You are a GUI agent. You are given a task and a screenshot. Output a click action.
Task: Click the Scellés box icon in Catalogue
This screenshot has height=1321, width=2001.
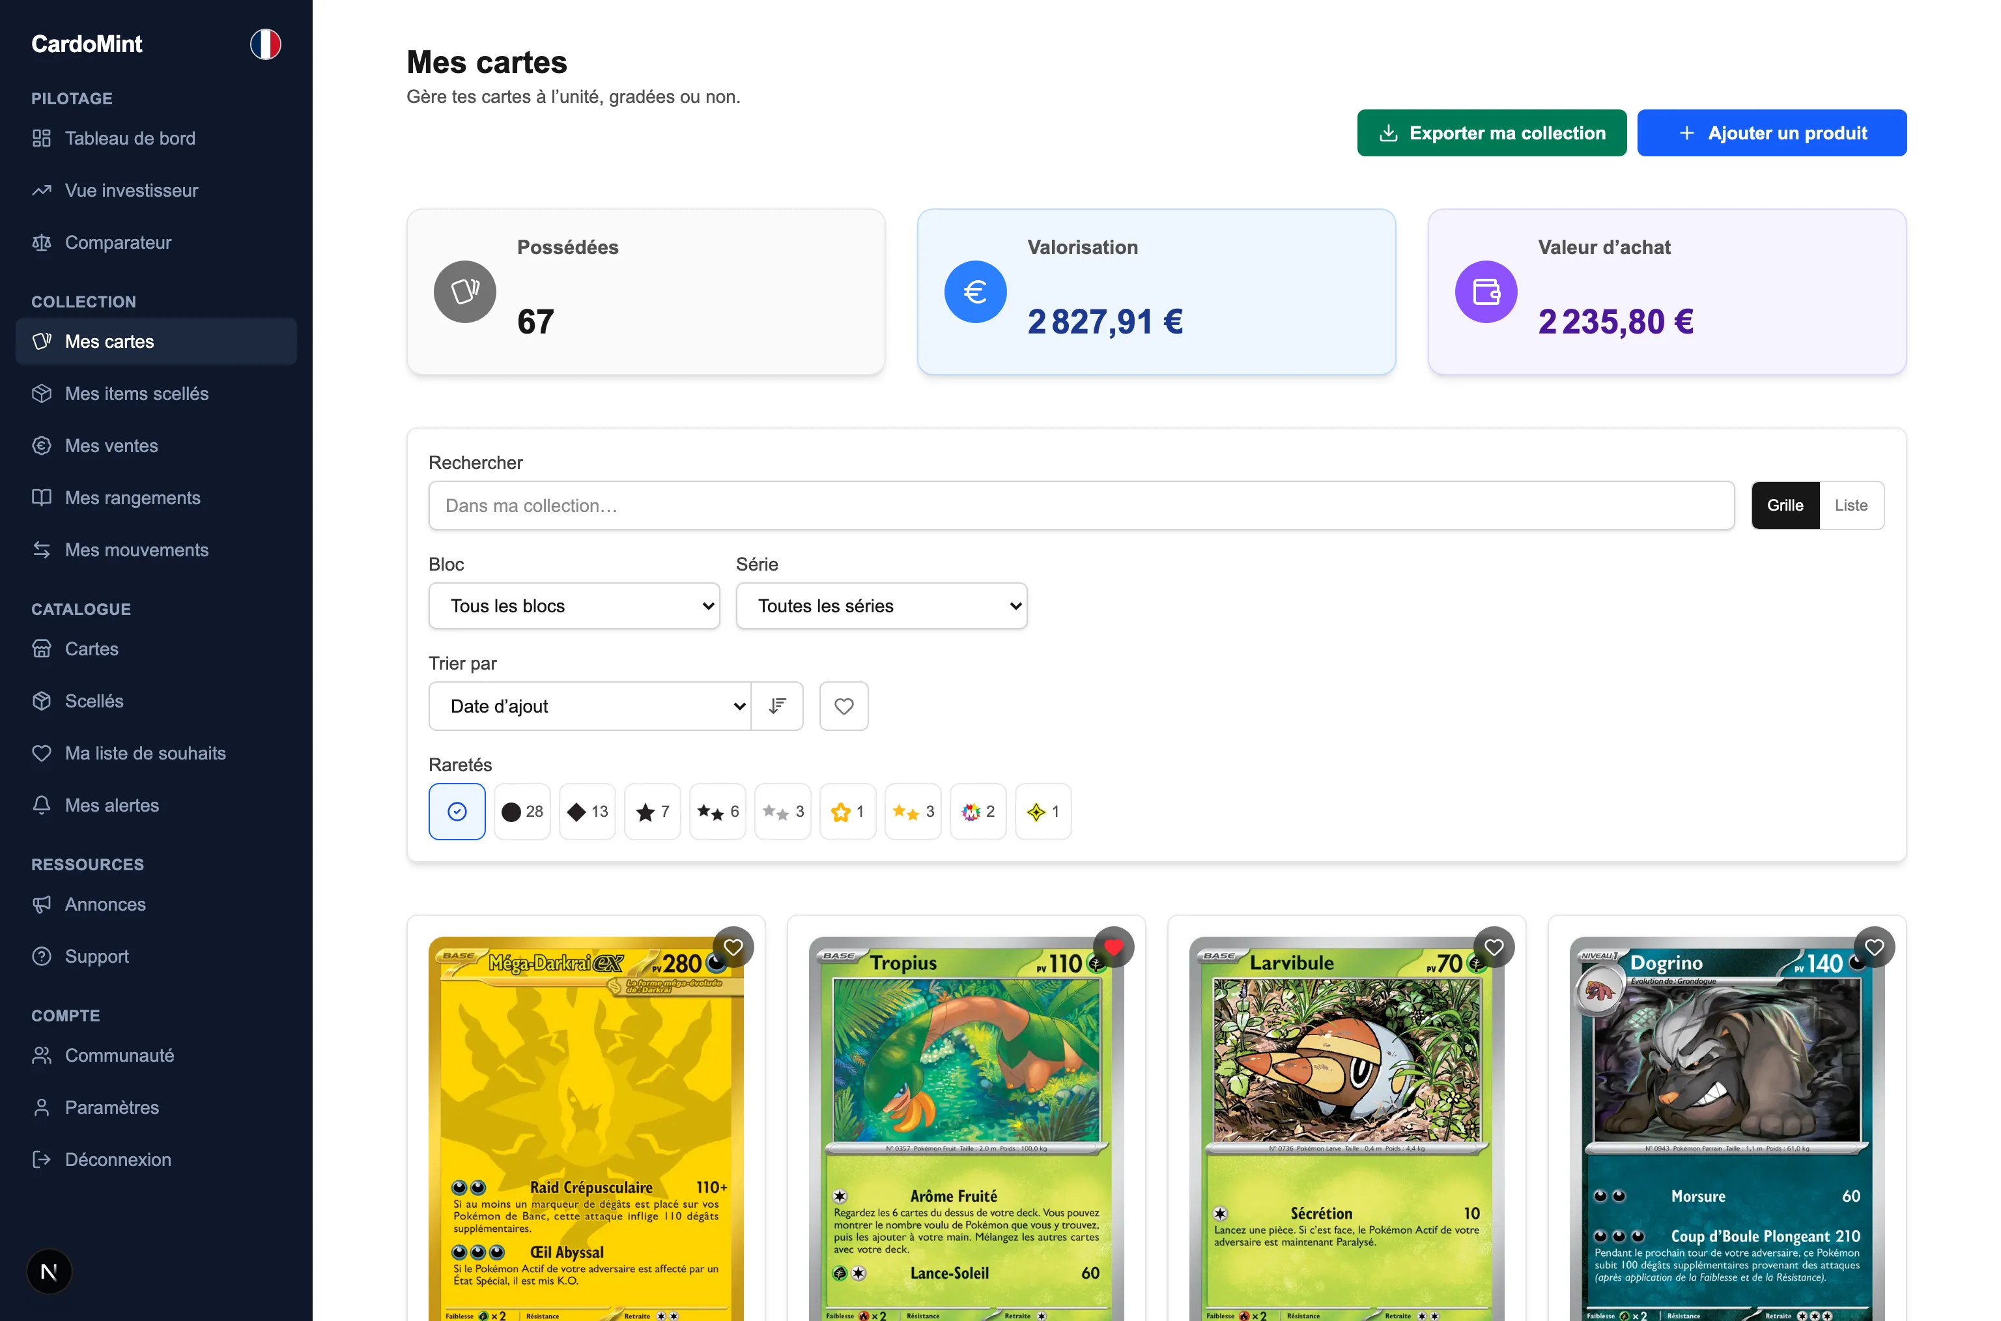pyautogui.click(x=41, y=701)
